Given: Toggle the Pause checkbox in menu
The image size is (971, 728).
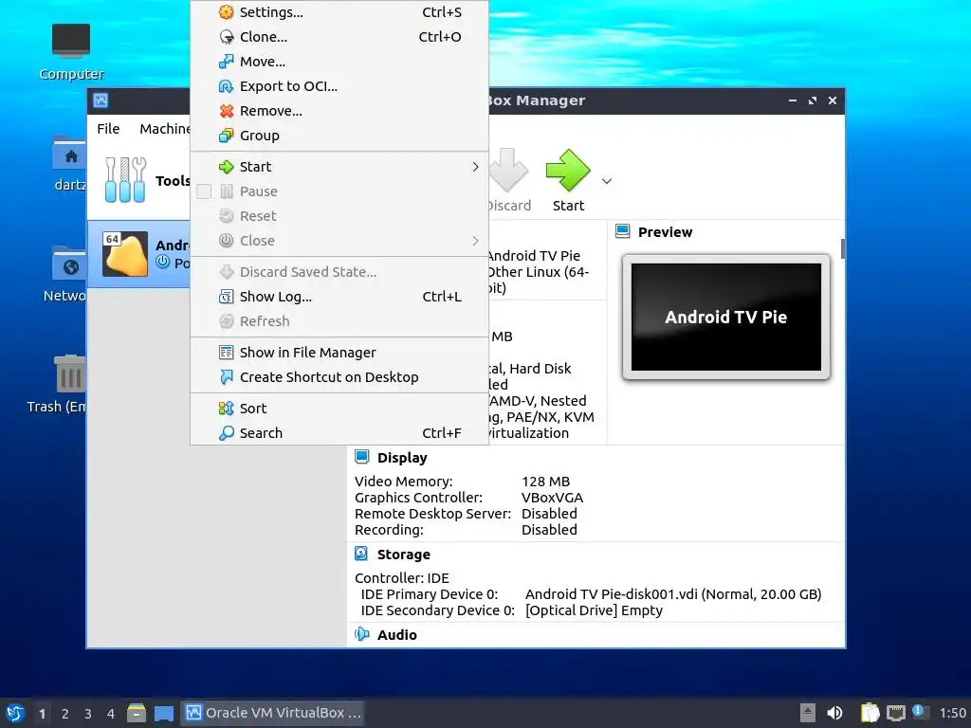Looking at the screenshot, I should (x=204, y=191).
